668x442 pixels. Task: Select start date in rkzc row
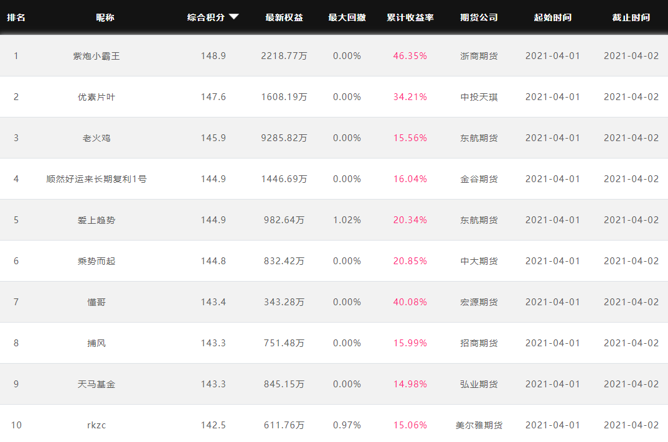pos(553,425)
